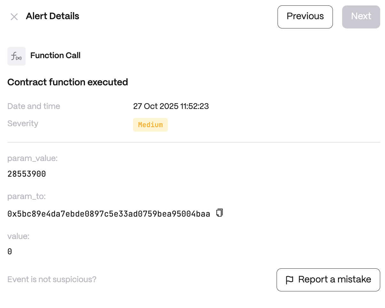The width and height of the screenshot is (385, 308).
Task: Click the flag icon on Report button
Action: point(289,280)
